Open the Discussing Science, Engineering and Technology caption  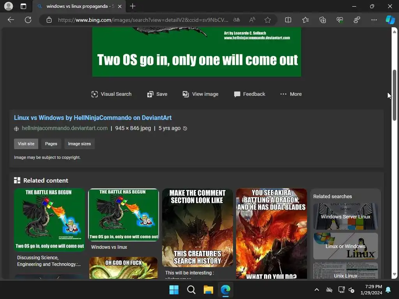point(49,261)
